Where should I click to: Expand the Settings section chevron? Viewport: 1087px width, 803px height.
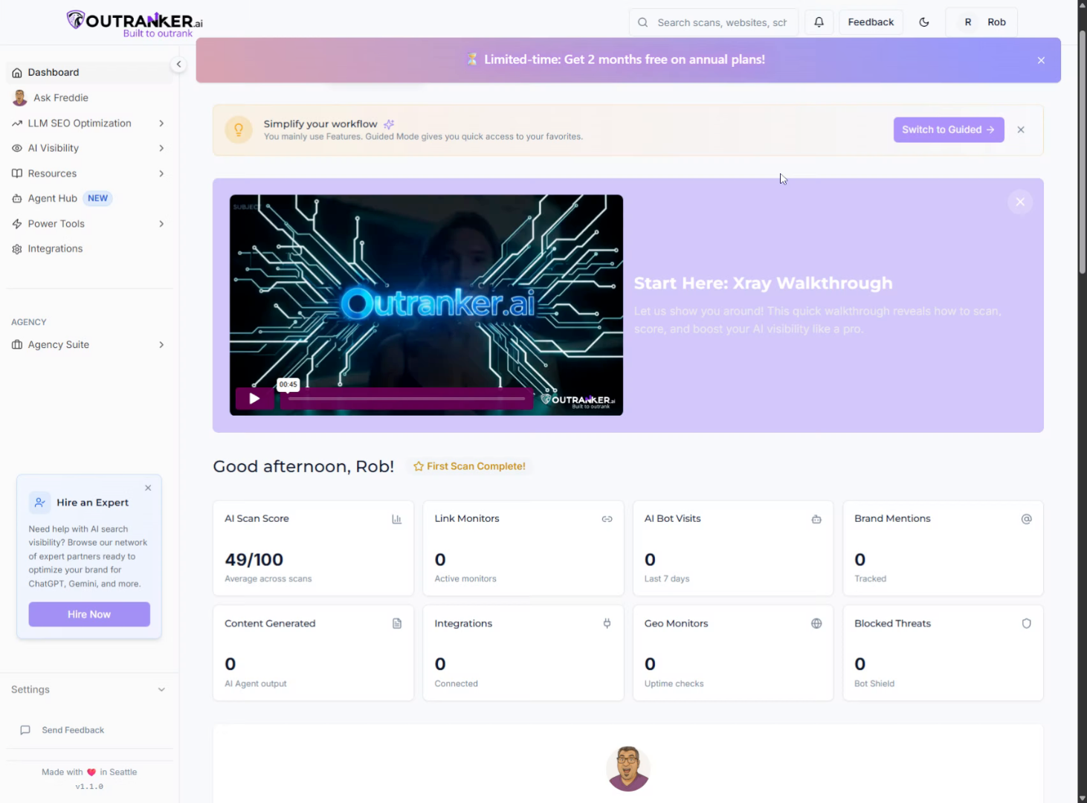161,690
